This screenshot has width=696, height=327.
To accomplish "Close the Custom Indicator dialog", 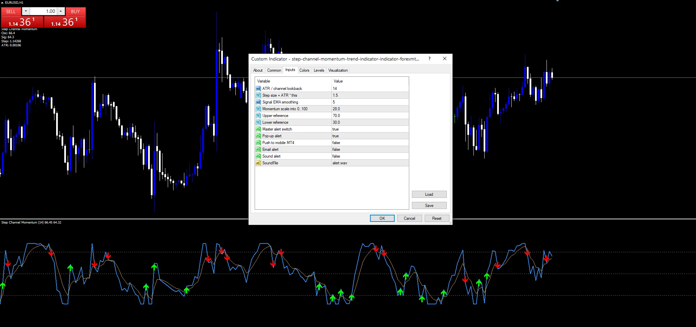I will point(445,59).
